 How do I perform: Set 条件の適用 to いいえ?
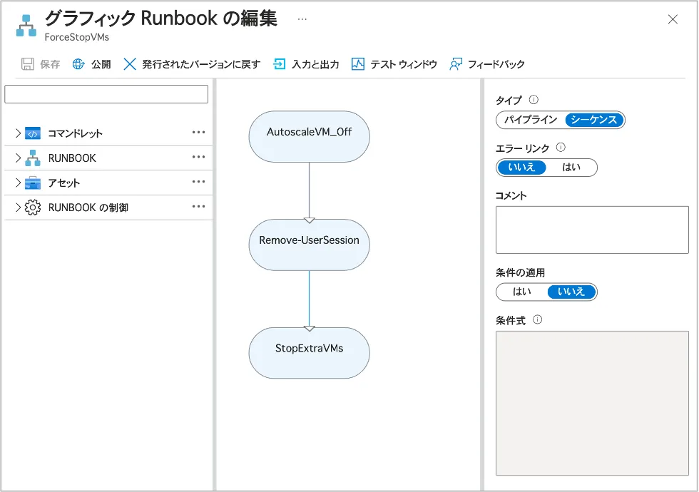coord(571,292)
